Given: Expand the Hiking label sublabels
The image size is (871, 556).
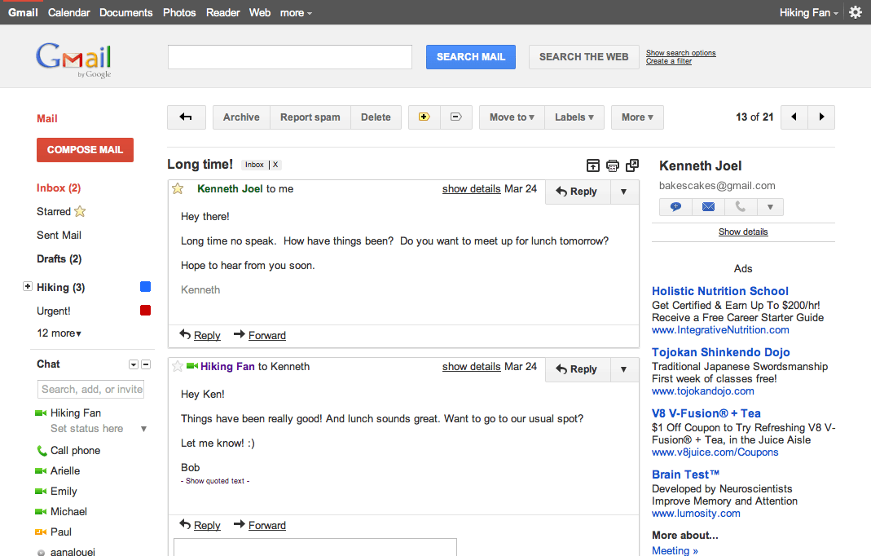Looking at the screenshot, I should click(x=29, y=287).
